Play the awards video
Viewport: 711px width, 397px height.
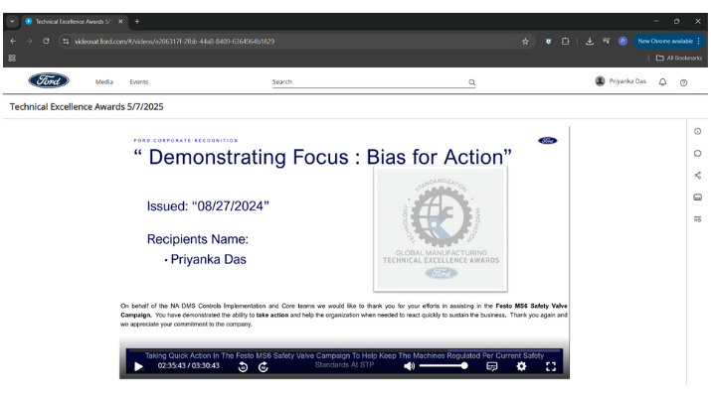point(138,366)
